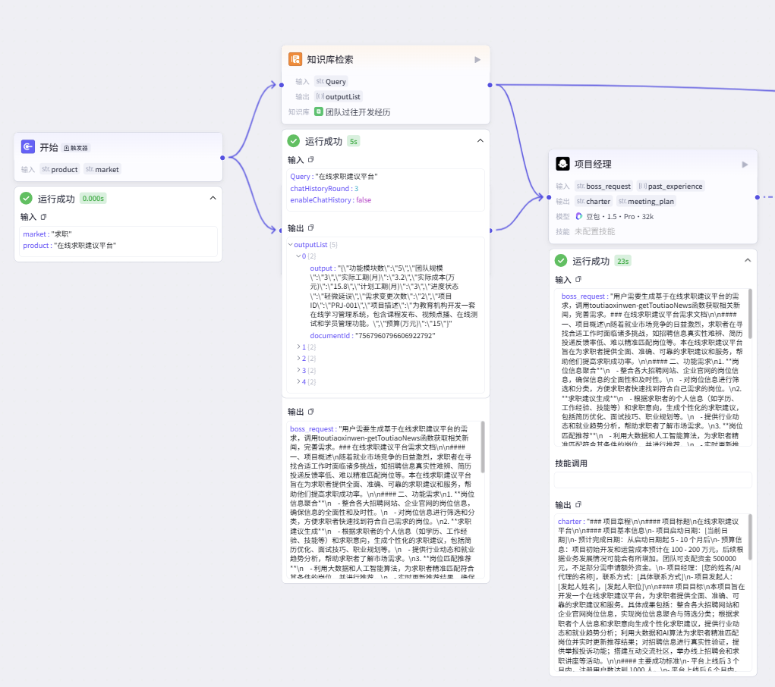
Task: Select the boss_request input tag
Action: [x=603, y=187]
